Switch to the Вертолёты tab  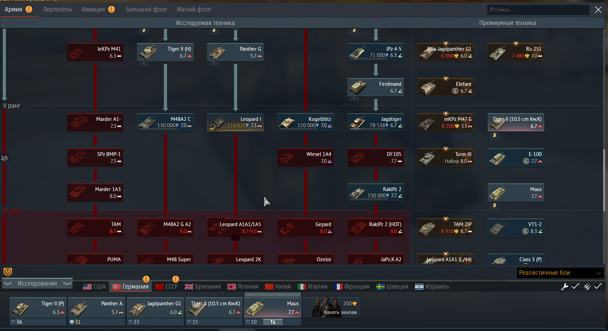pos(58,9)
